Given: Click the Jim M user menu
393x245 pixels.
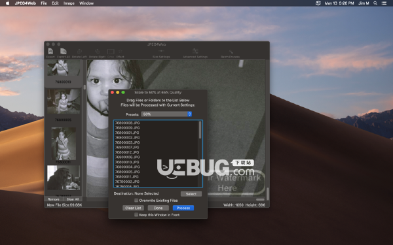Looking at the screenshot, I should [364, 3].
